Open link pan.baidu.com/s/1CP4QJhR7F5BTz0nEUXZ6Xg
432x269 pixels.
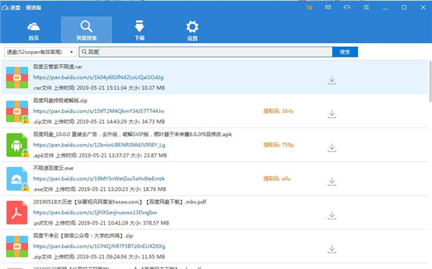tap(99, 246)
